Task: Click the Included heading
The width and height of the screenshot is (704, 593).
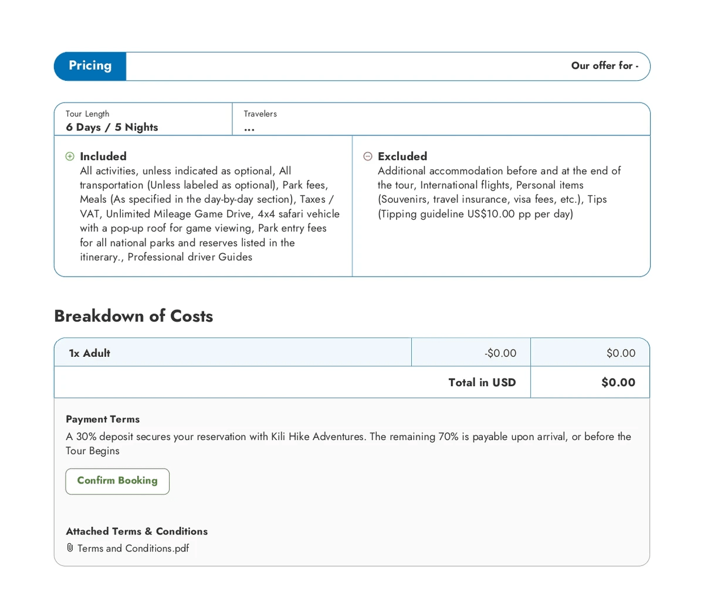Action: pos(103,156)
